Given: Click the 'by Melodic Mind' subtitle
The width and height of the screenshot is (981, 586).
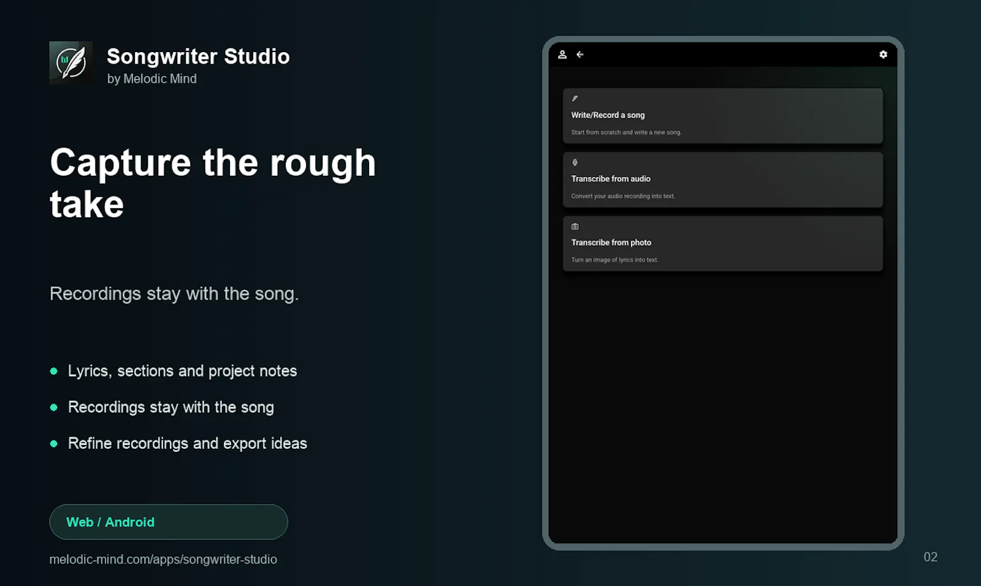Looking at the screenshot, I should pyautogui.click(x=152, y=79).
